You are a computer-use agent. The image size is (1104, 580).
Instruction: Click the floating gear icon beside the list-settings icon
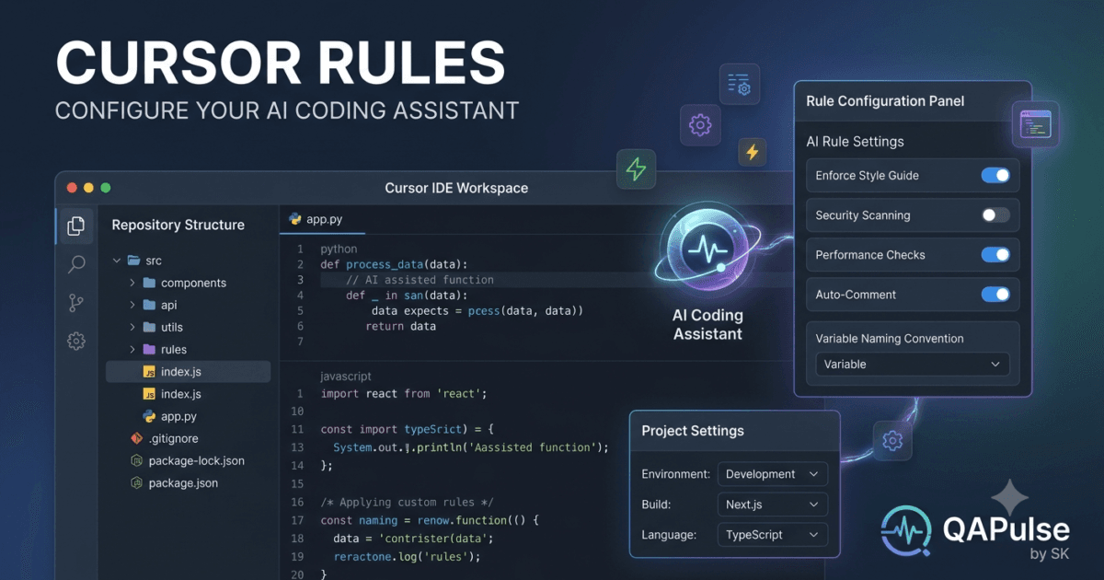[700, 124]
